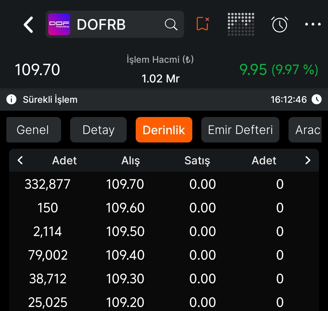This screenshot has width=328, height=311.
Task: Open the Emir Defteri tab
Action: coord(240,130)
